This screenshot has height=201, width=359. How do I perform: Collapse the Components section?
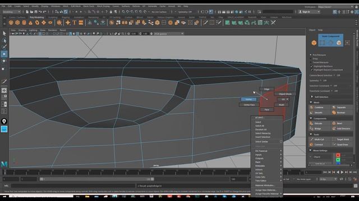311,118
